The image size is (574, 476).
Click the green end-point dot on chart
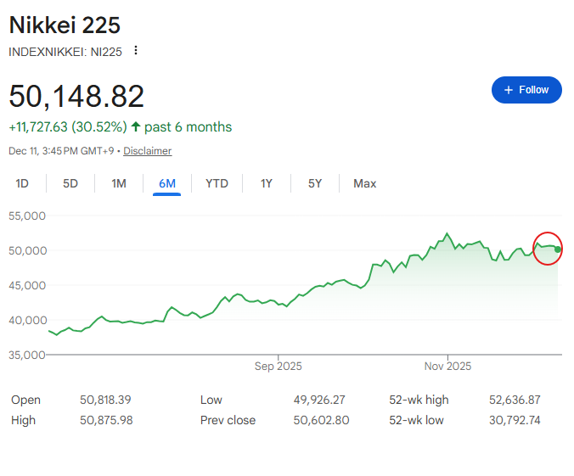pos(557,249)
